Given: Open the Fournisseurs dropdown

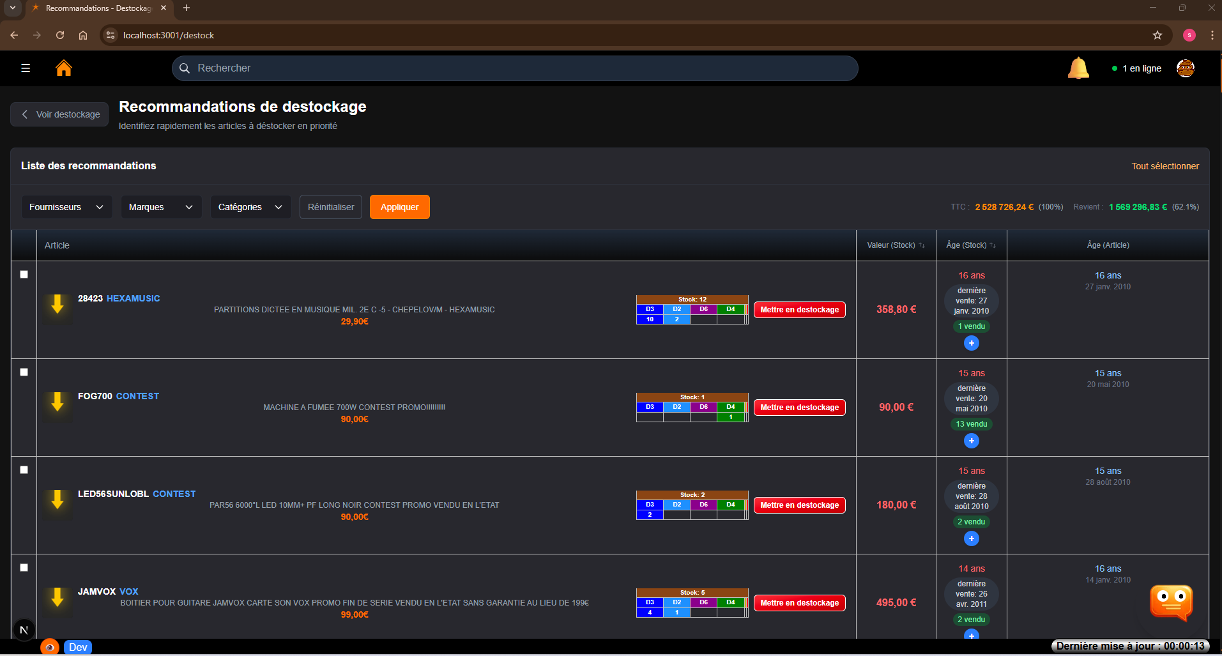Looking at the screenshot, I should (66, 206).
